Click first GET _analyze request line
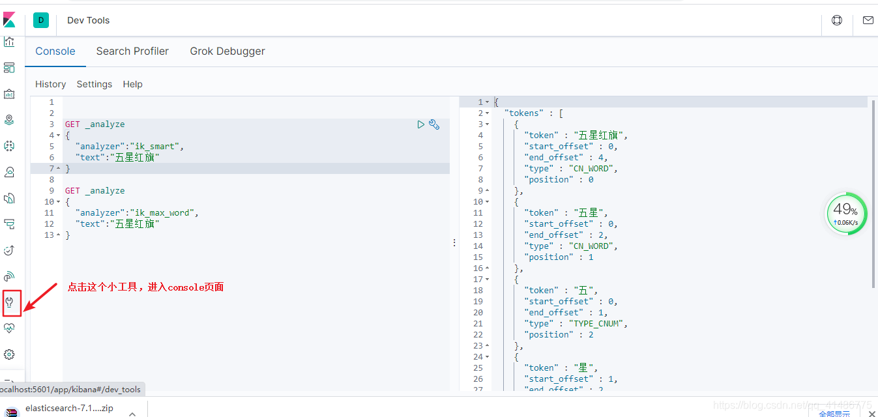The width and height of the screenshot is (878, 417). [95, 124]
